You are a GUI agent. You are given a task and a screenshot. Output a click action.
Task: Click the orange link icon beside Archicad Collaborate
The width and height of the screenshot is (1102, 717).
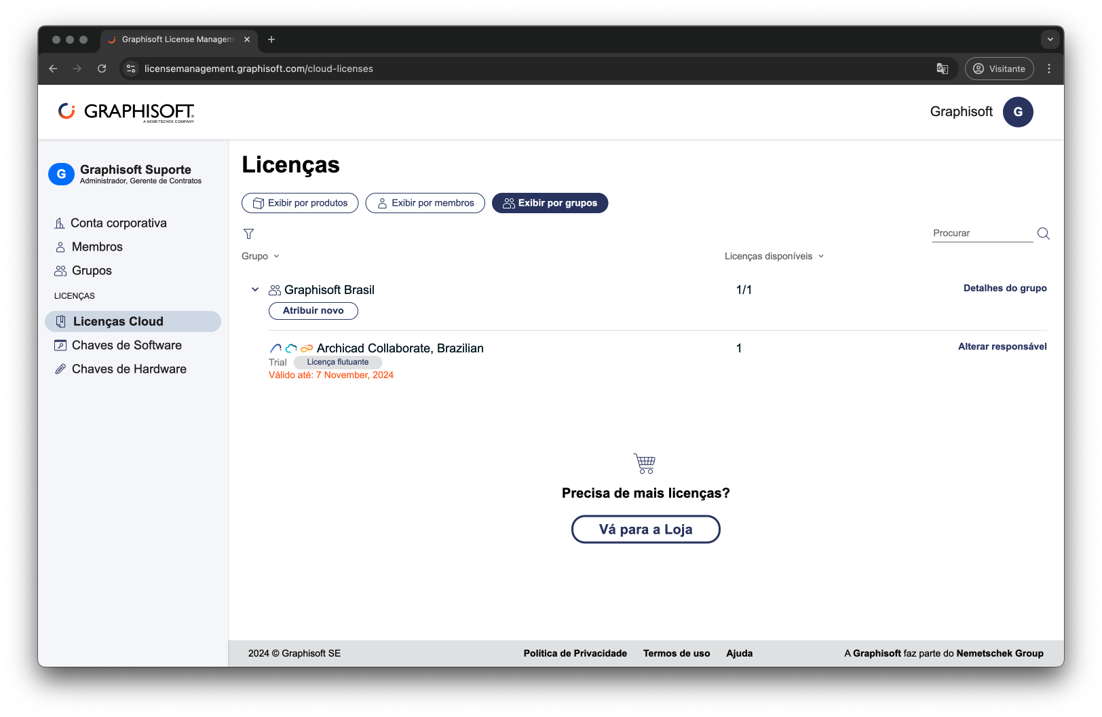[x=307, y=348]
